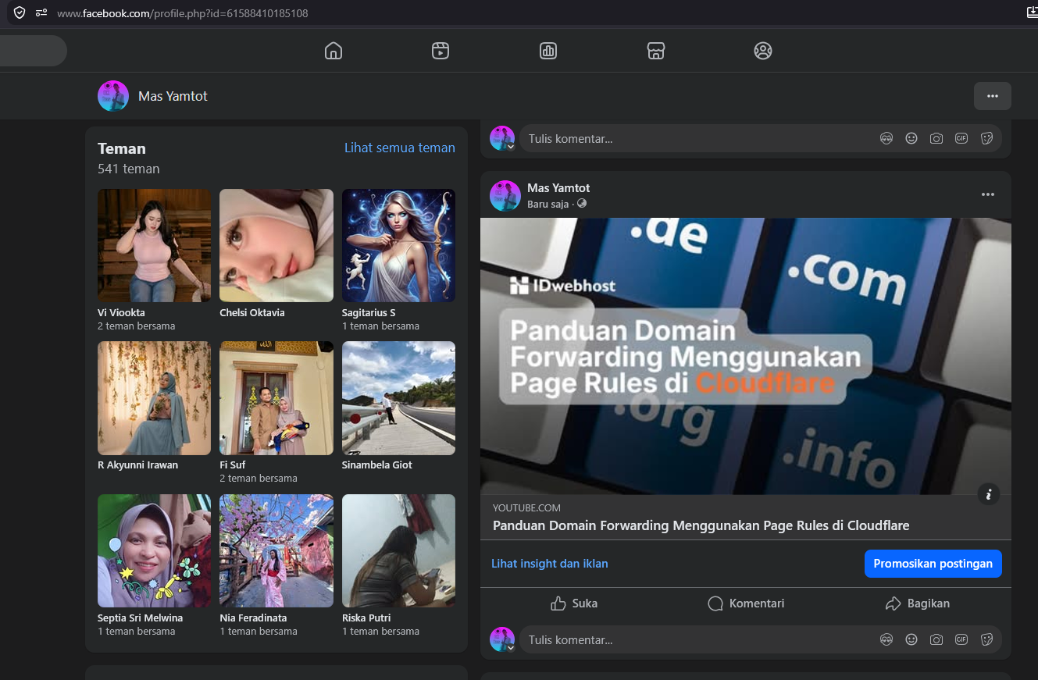Click Komentari to comment on the post
Image resolution: width=1038 pixels, height=680 pixels.
746,603
